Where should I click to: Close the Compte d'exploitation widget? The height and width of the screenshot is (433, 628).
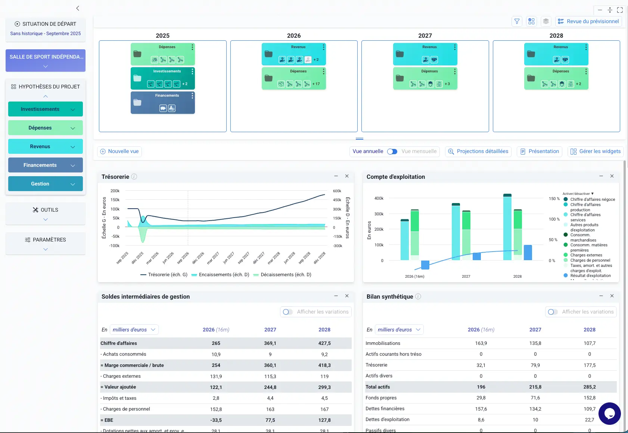(612, 176)
